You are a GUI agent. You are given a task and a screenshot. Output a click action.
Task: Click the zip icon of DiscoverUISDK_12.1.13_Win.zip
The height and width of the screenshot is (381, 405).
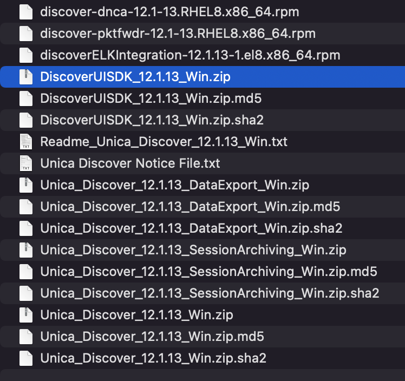click(26, 77)
